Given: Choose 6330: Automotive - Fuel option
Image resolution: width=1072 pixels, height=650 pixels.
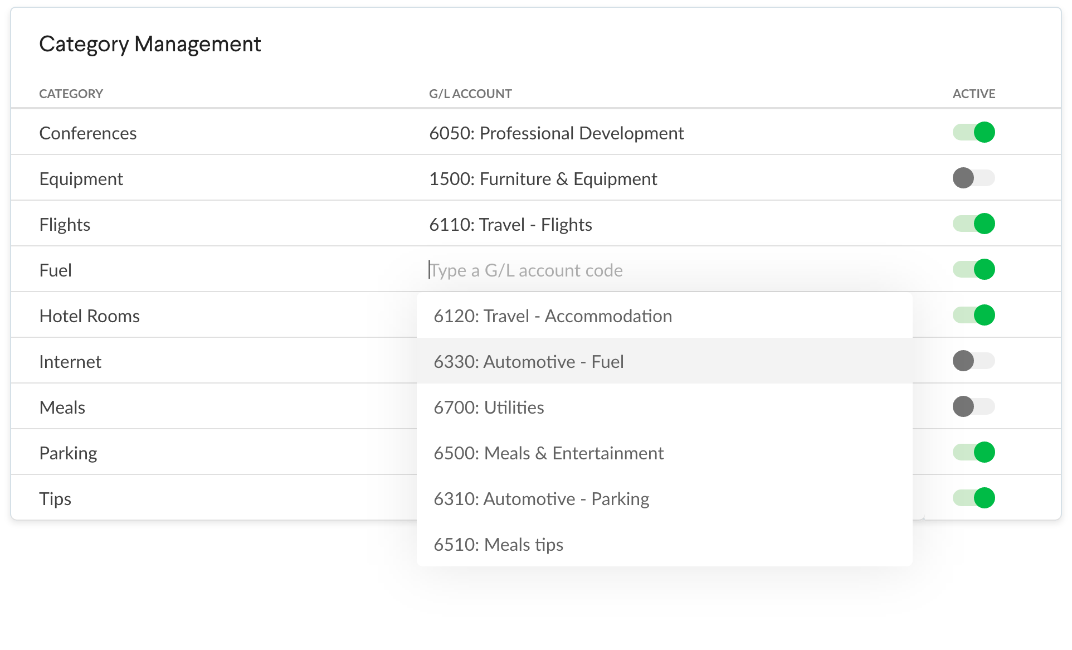Looking at the screenshot, I should (x=529, y=362).
